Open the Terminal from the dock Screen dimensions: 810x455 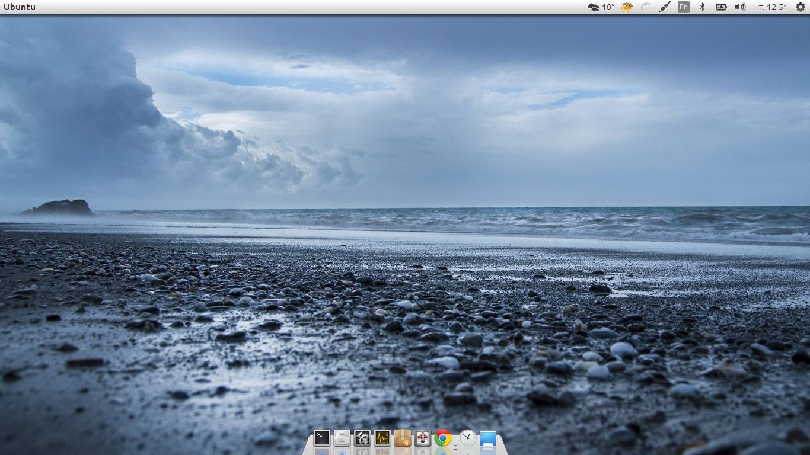tap(321, 438)
